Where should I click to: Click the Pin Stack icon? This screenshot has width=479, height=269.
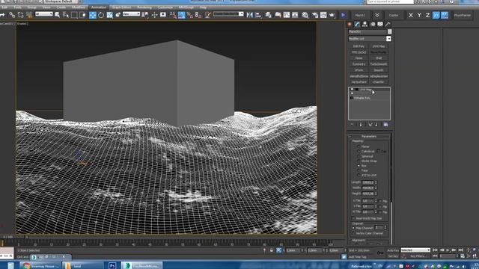352,125
